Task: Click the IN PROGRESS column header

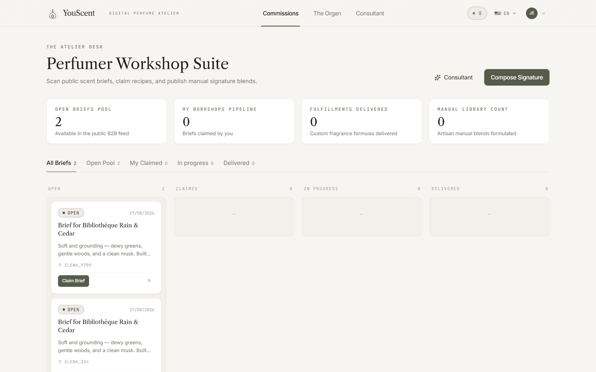Action: [321, 189]
